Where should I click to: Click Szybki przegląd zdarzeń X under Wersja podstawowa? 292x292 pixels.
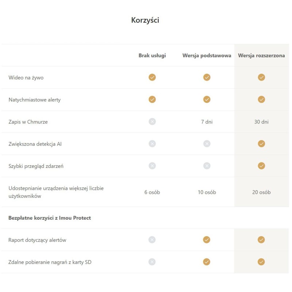207,166
